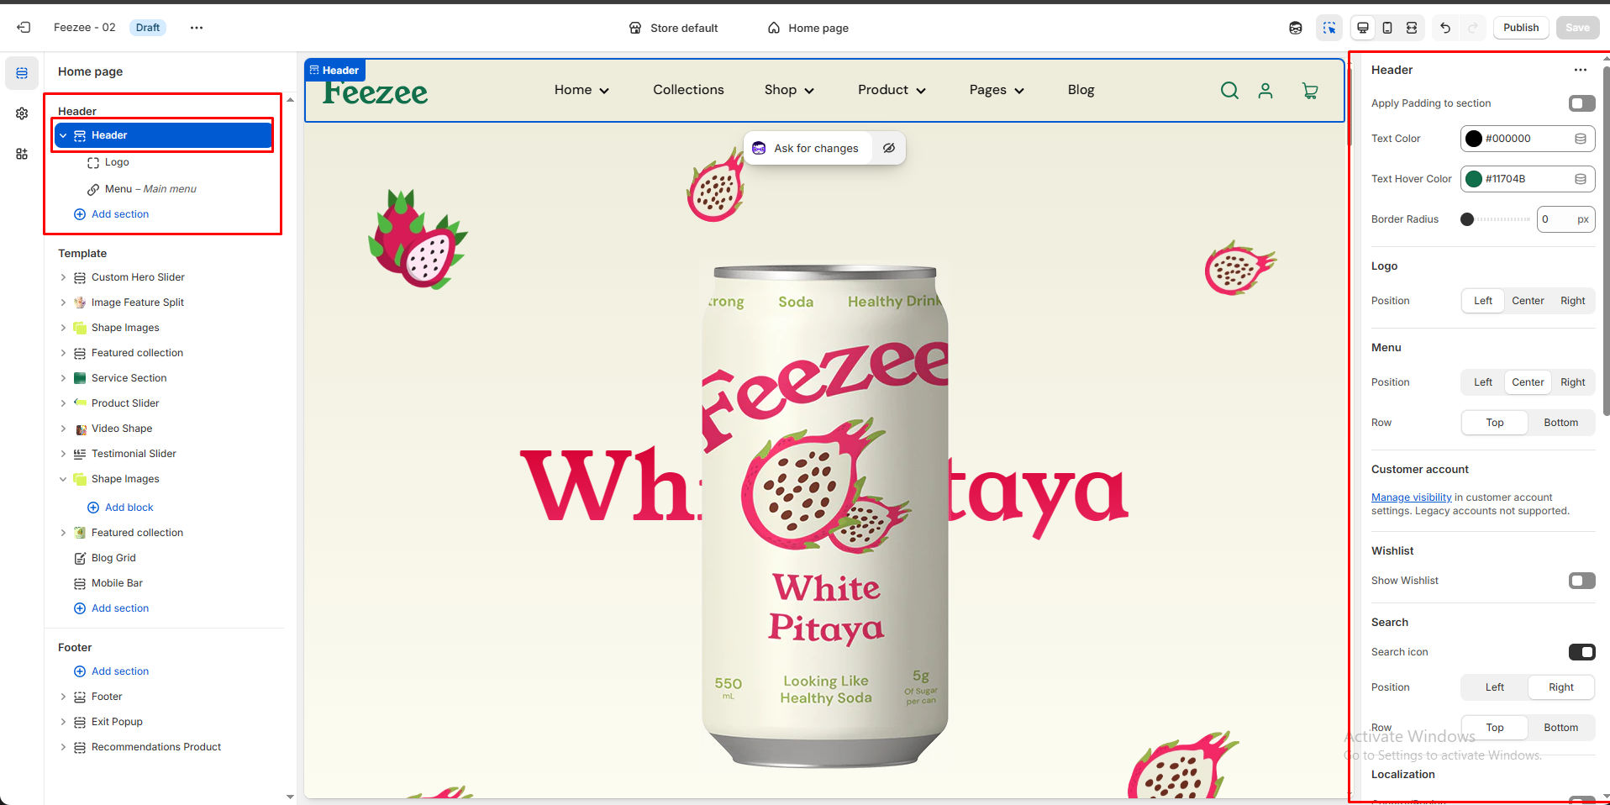Disable the Search icon toggle
The height and width of the screenshot is (805, 1610).
(1581, 652)
